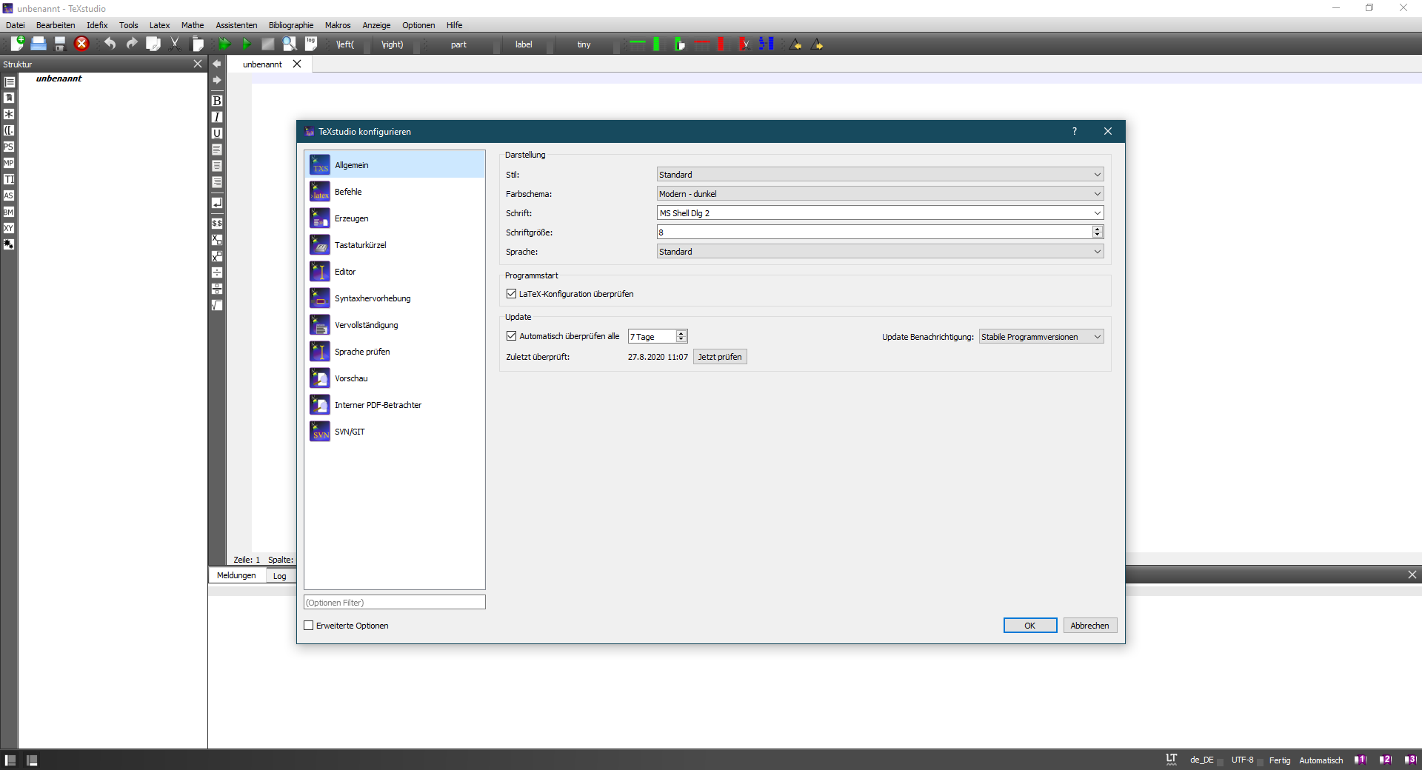The height and width of the screenshot is (770, 1422).
Task: Start Compile and View
Action: click(225, 44)
